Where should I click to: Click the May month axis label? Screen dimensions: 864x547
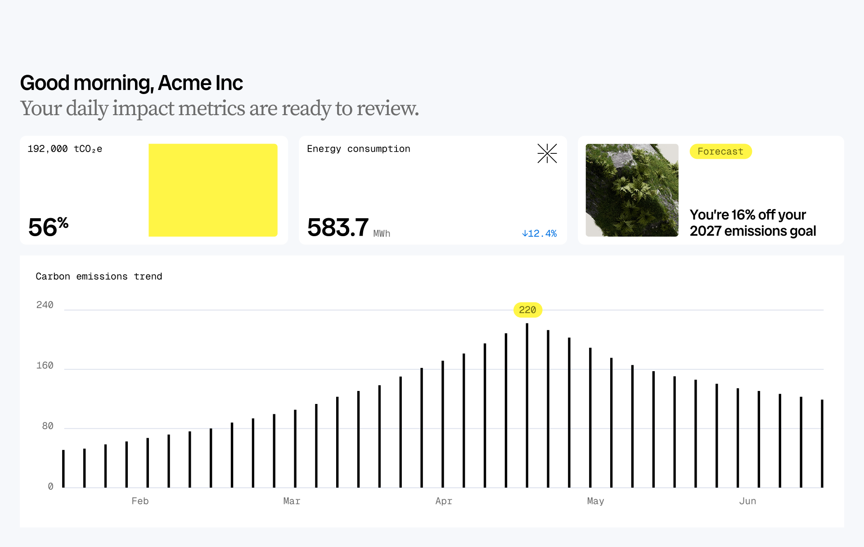point(595,501)
